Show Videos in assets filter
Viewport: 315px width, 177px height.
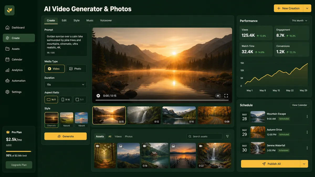pyautogui.click(x=118, y=136)
